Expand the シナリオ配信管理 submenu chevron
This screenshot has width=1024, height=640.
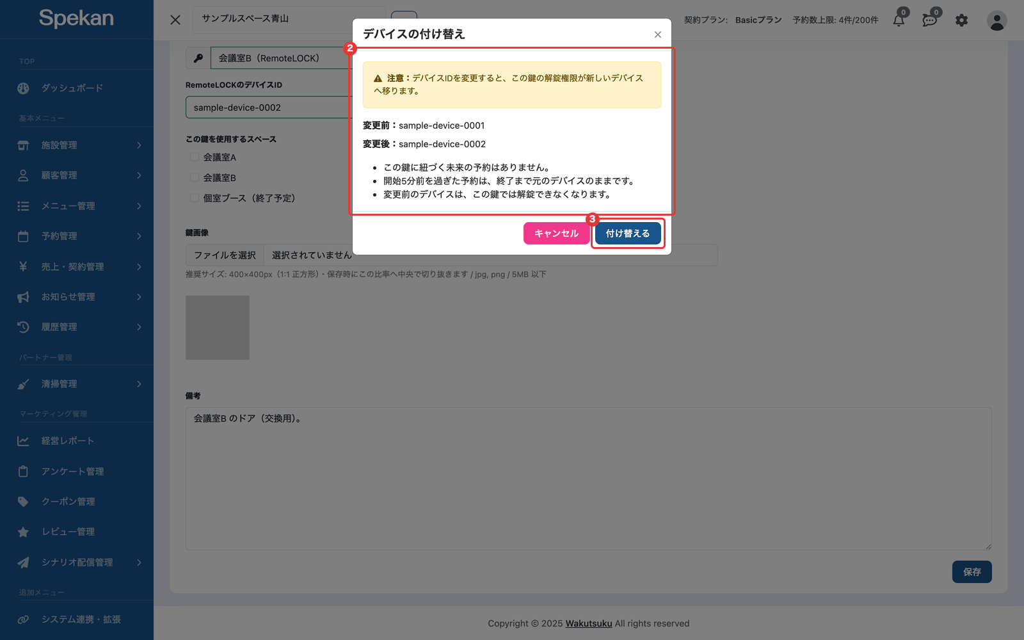[139, 563]
